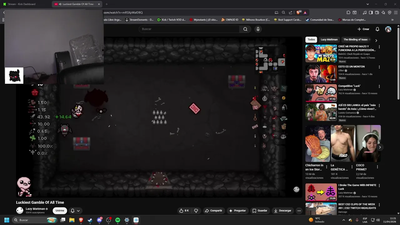
Task: Open the COCO PRIME? short
Action: click(x=368, y=143)
